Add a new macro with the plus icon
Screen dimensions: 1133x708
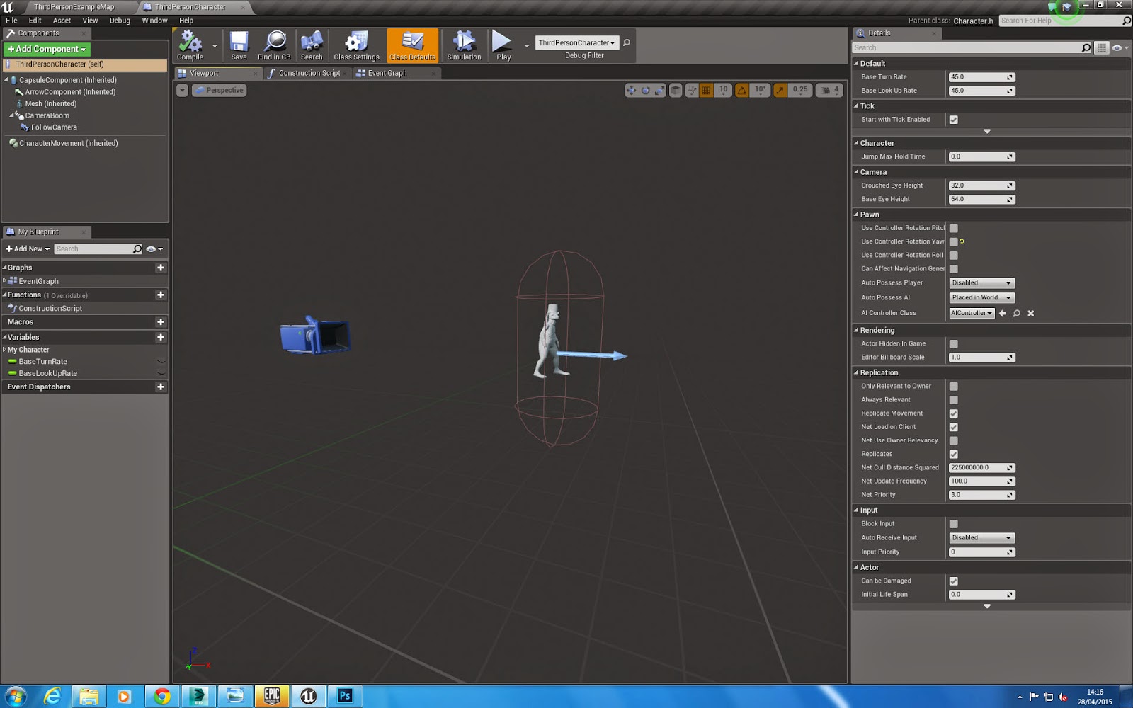[x=161, y=321]
